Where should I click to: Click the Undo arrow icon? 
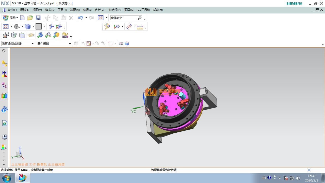80,18
